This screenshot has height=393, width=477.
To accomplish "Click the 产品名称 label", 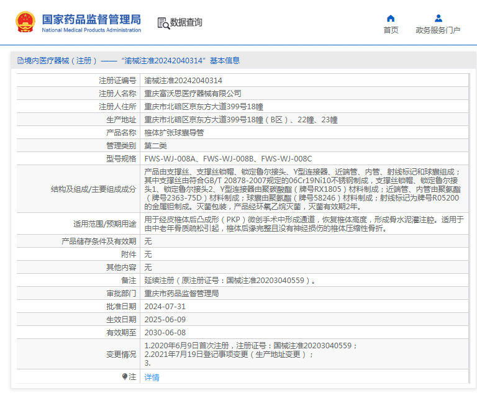I will 121,133.
